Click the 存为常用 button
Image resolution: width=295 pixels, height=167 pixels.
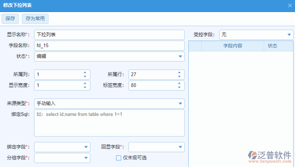click(35, 18)
